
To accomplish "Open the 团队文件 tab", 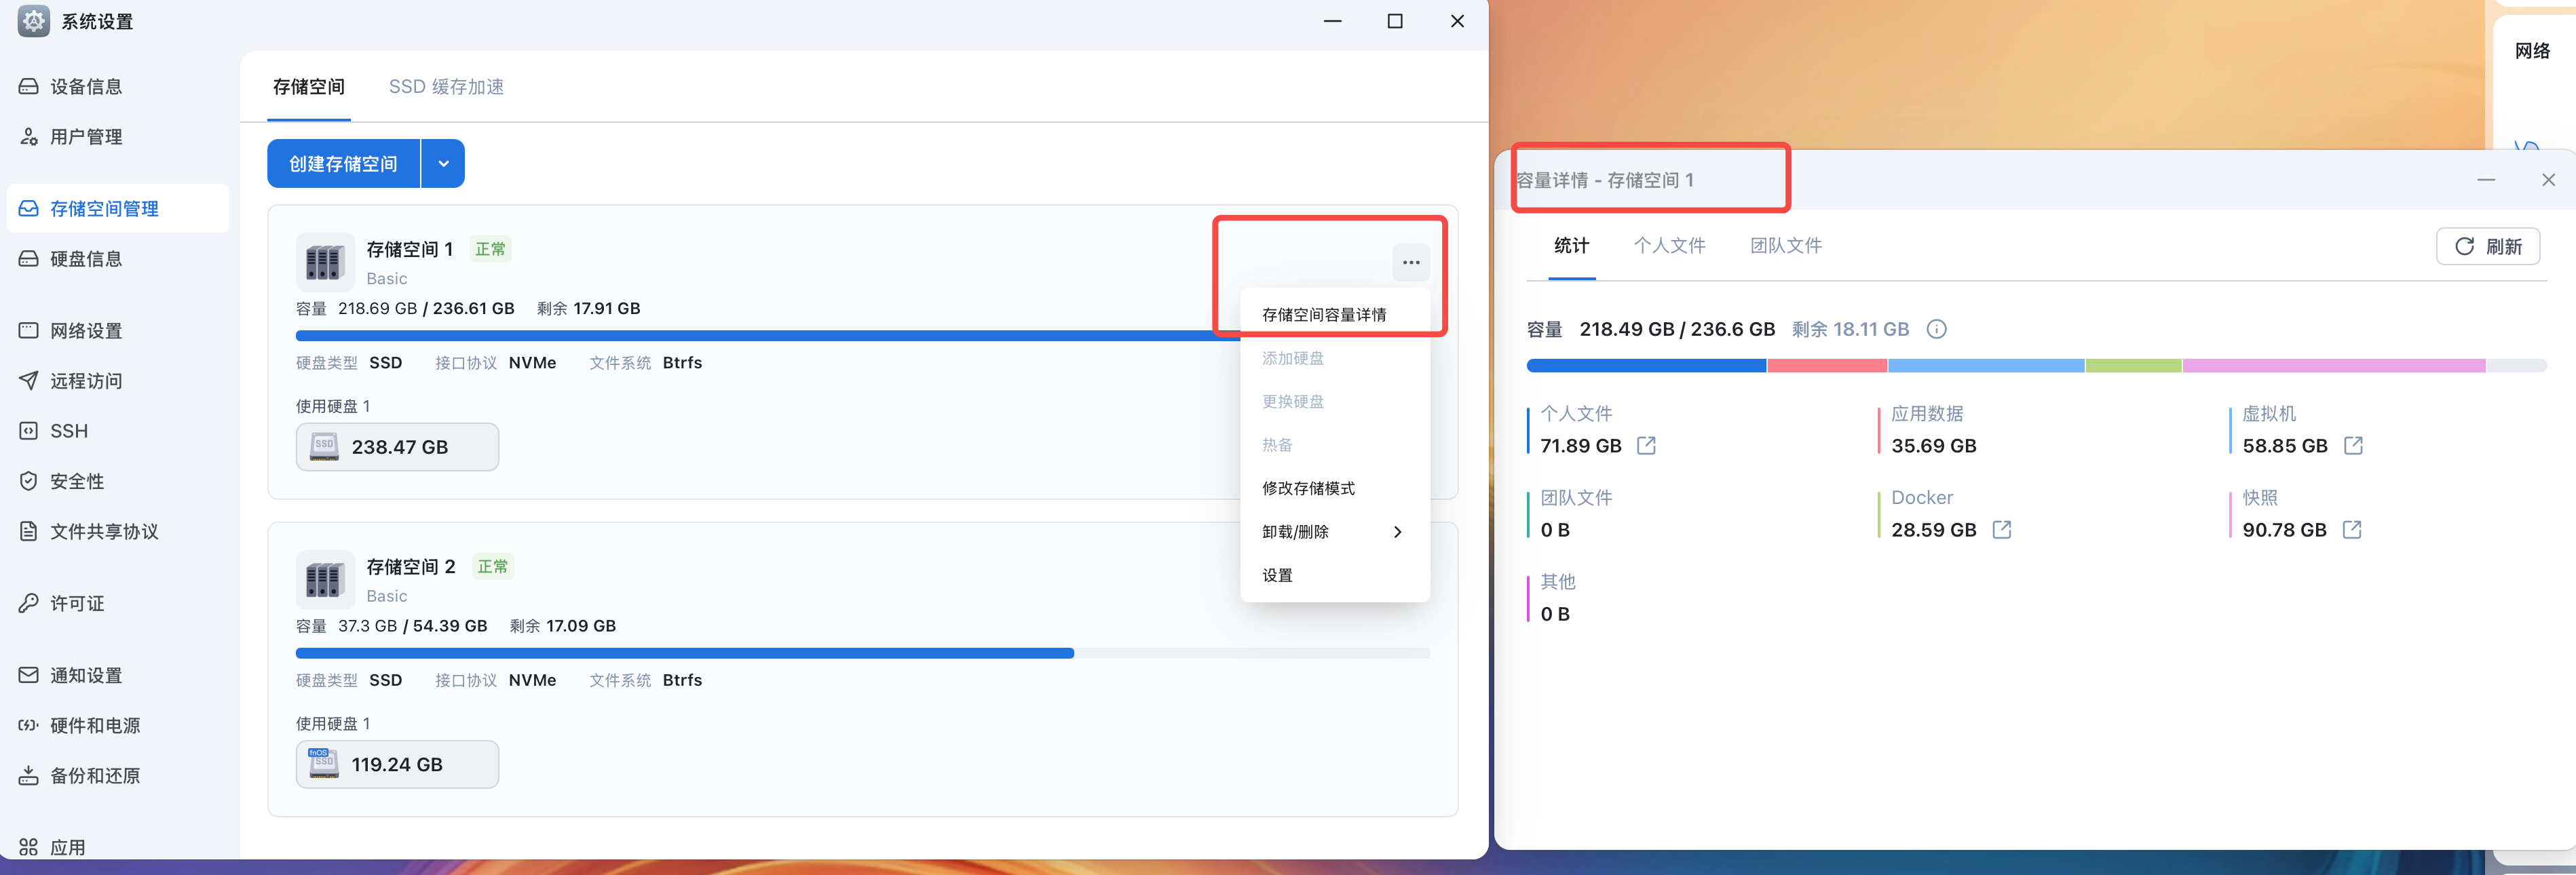I will click(1785, 246).
